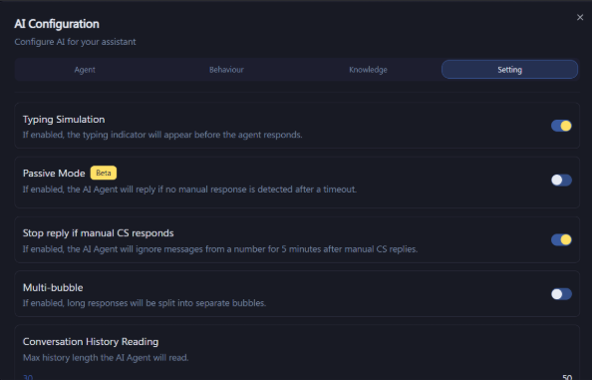The image size is (592, 380).
Task: Click the Beta badge next to Passive Mode
Action: click(x=104, y=173)
